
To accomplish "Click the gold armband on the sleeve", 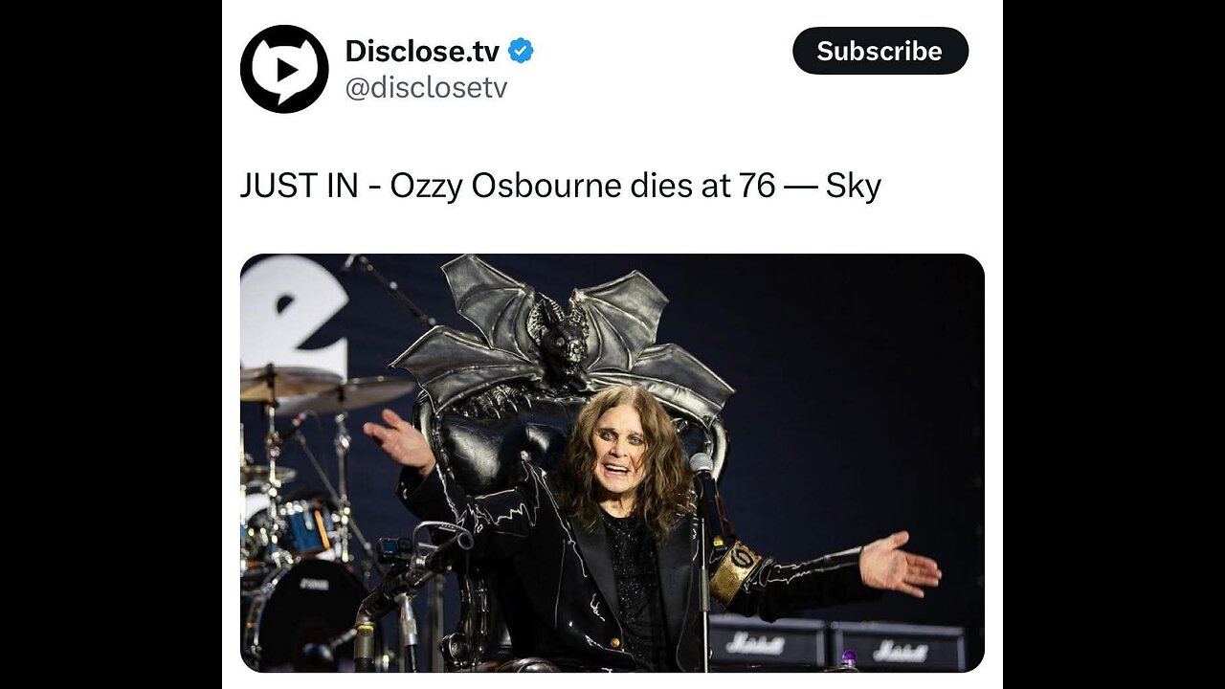I will click(x=735, y=571).
